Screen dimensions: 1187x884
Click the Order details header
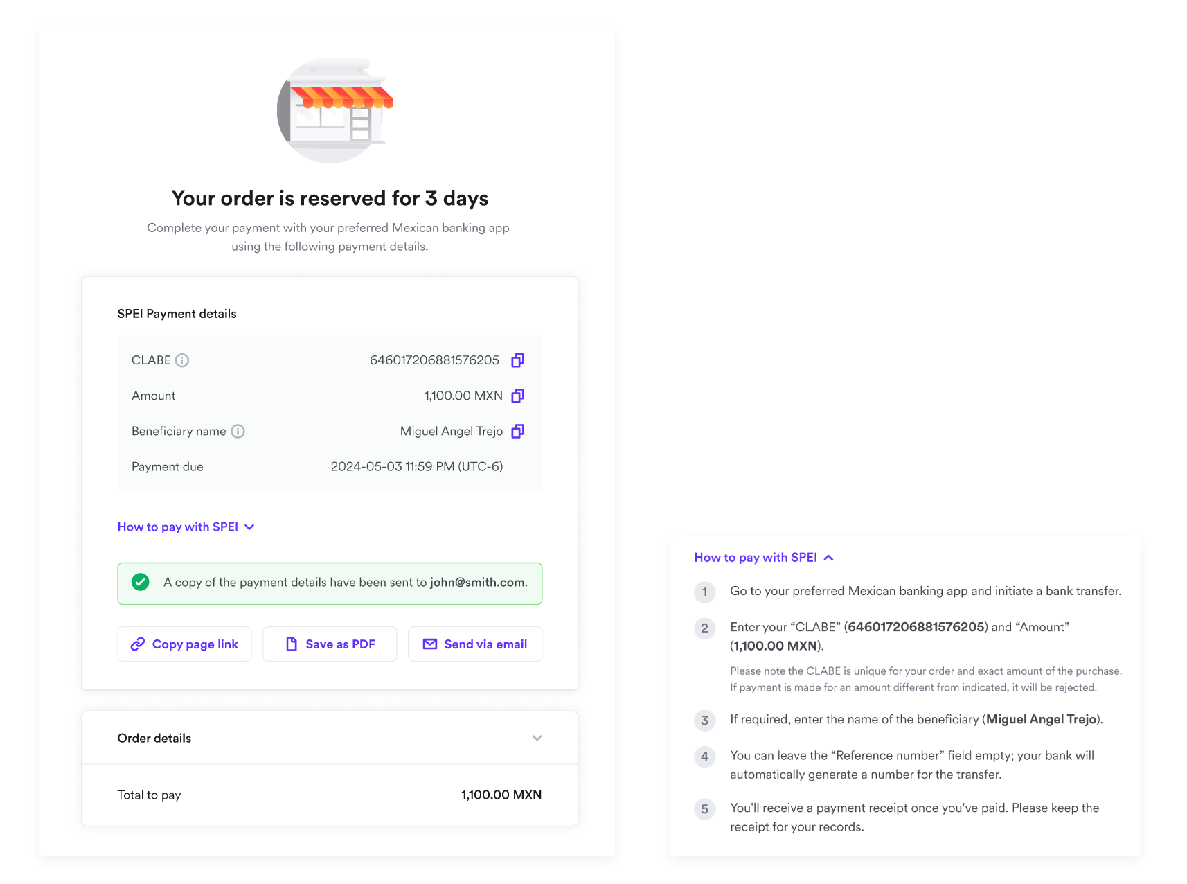(154, 738)
